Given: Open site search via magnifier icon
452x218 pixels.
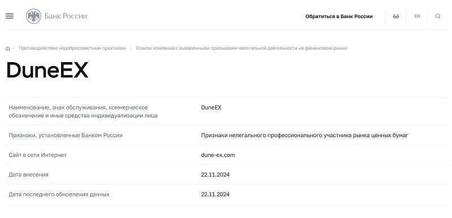Looking at the screenshot, I should [x=437, y=16].
